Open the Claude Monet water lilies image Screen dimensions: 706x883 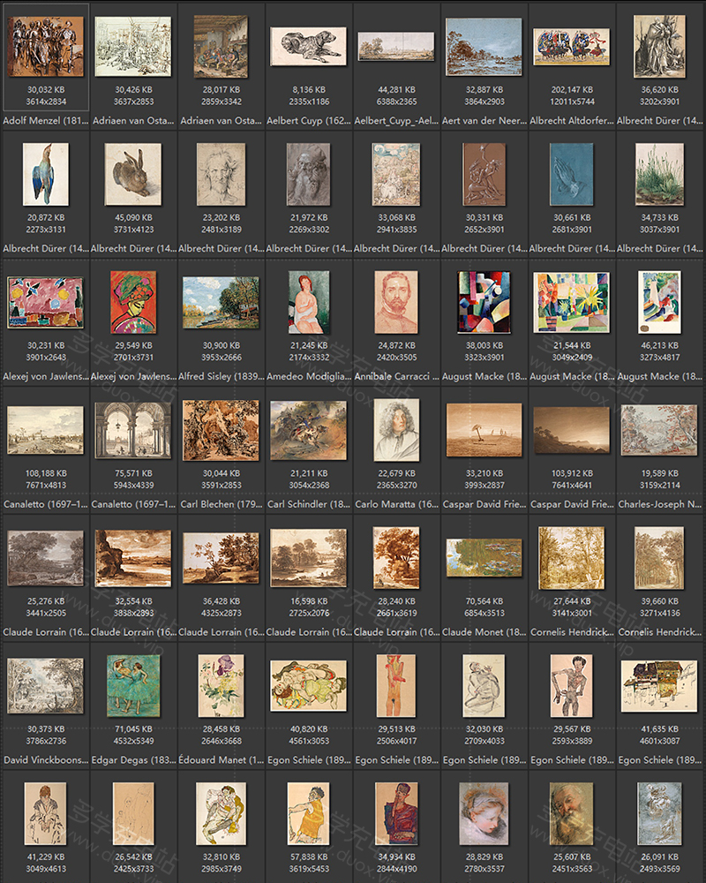pos(483,558)
